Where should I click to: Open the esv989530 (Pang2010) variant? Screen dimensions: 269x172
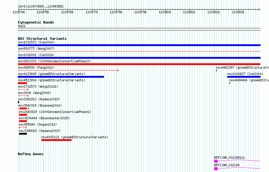tap(36, 67)
